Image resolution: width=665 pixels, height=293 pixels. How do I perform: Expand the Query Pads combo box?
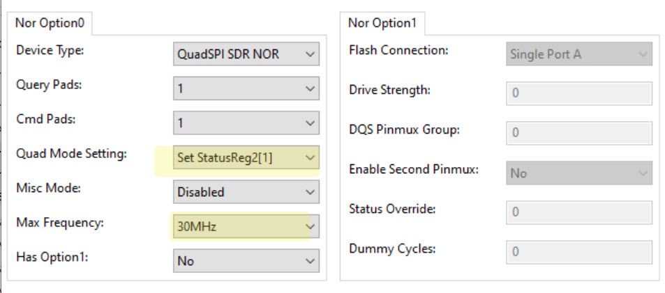coord(246,88)
